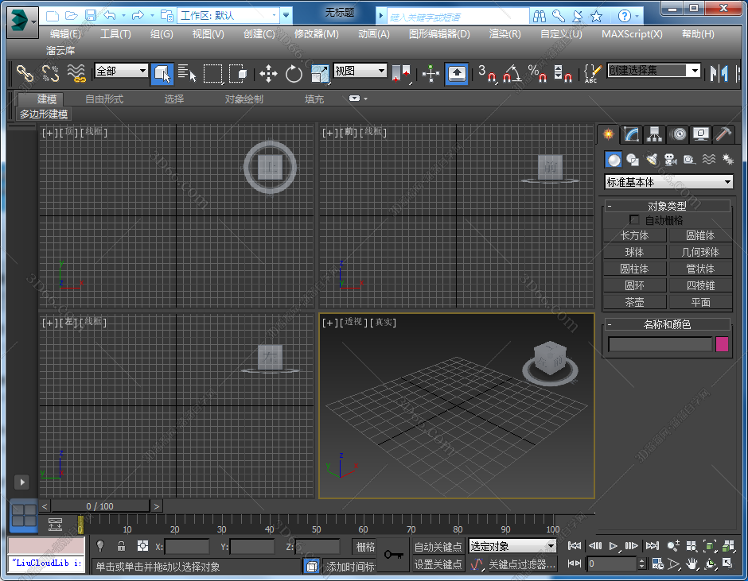
Task: Click the 长方体 box button
Action: point(634,235)
